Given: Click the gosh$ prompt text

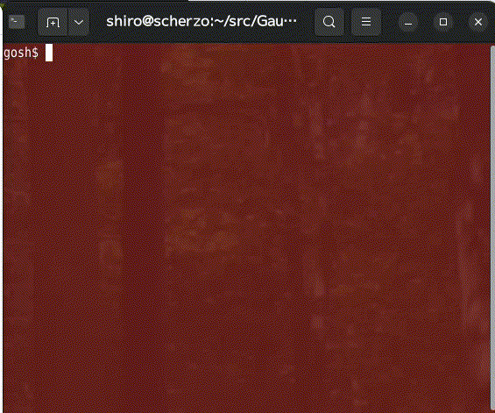Looking at the screenshot, I should click(x=21, y=53).
